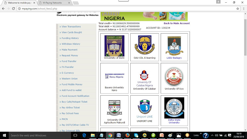The width and height of the screenshot is (247, 139).
Task: Close the M-Paying Networks tab
Action: click(x=69, y=3)
